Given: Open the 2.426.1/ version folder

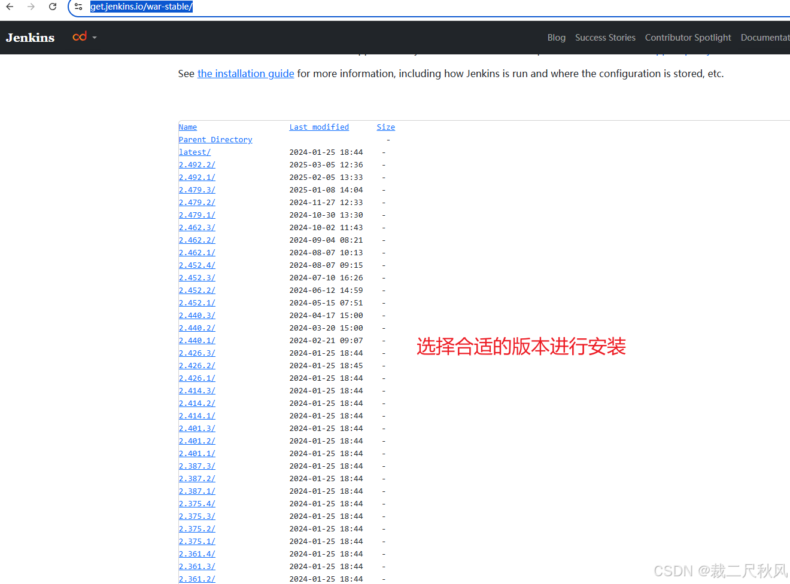Looking at the screenshot, I should (197, 378).
